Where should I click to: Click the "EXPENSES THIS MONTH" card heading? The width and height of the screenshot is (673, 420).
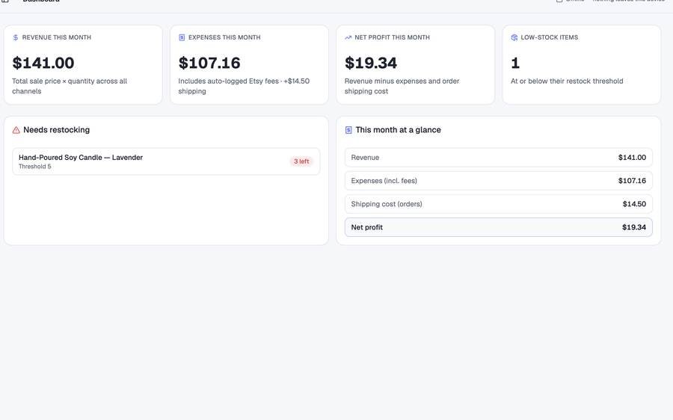click(224, 37)
